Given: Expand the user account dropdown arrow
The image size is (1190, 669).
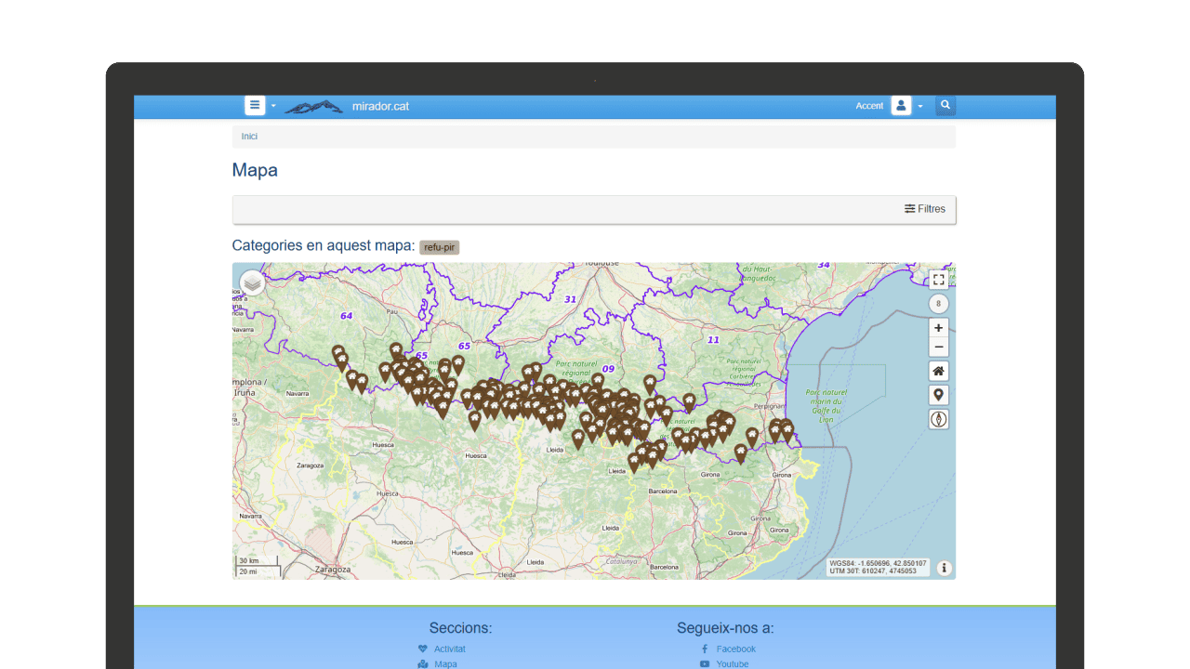Looking at the screenshot, I should click(920, 107).
